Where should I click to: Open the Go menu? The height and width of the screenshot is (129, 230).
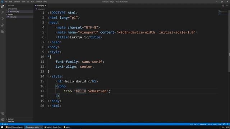[x=28, y=2]
